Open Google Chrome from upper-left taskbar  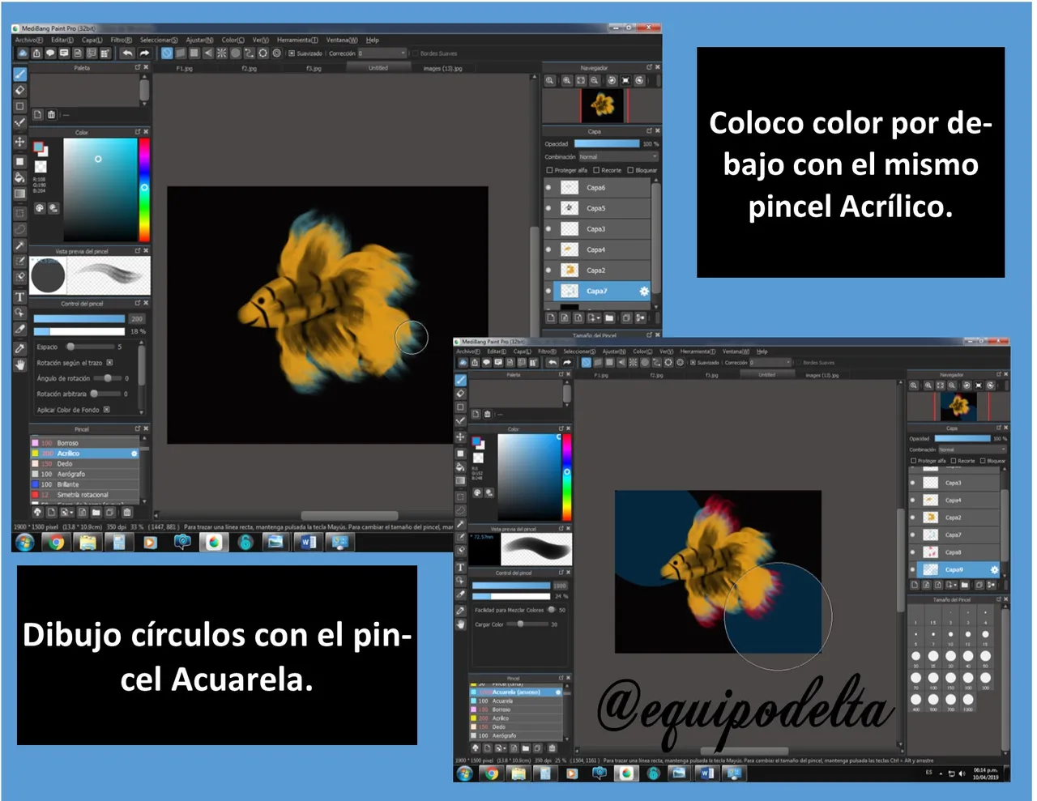pos(56,542)
